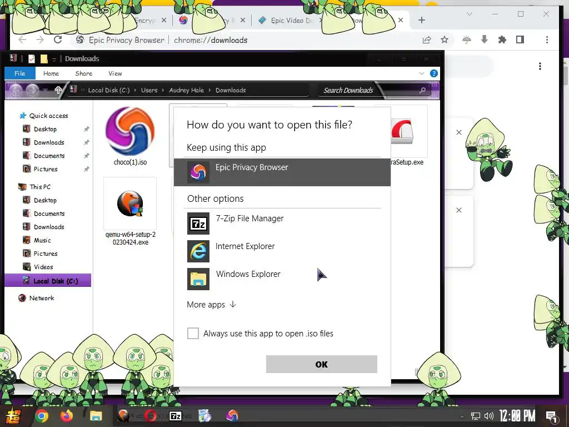
Task: Open Network in navigation pane
Action: [41, 298]
